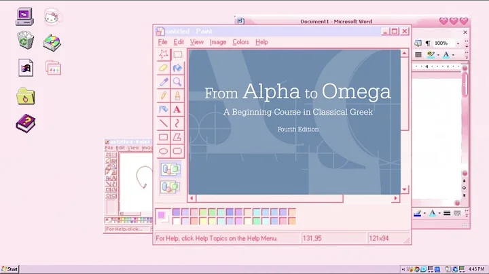Click the Line Style icon in Word's drawing toolbar
489x274 pixels.
click(447, 213)
